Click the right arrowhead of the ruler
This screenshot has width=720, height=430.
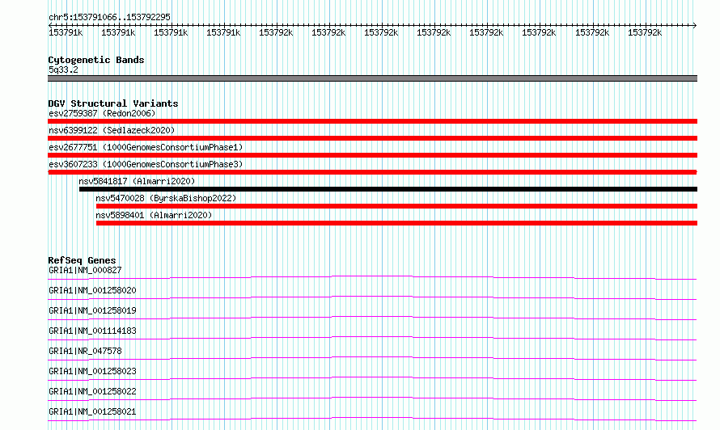pyautogui.click(x=695, y=25)
